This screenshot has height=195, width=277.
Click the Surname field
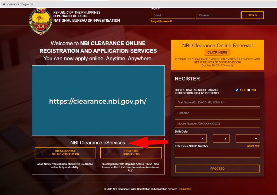(217, 113)
